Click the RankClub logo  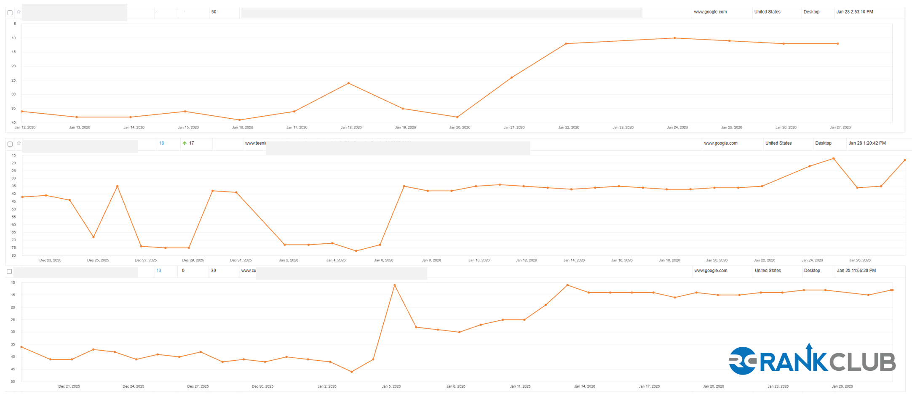click(x=812, y=360)
